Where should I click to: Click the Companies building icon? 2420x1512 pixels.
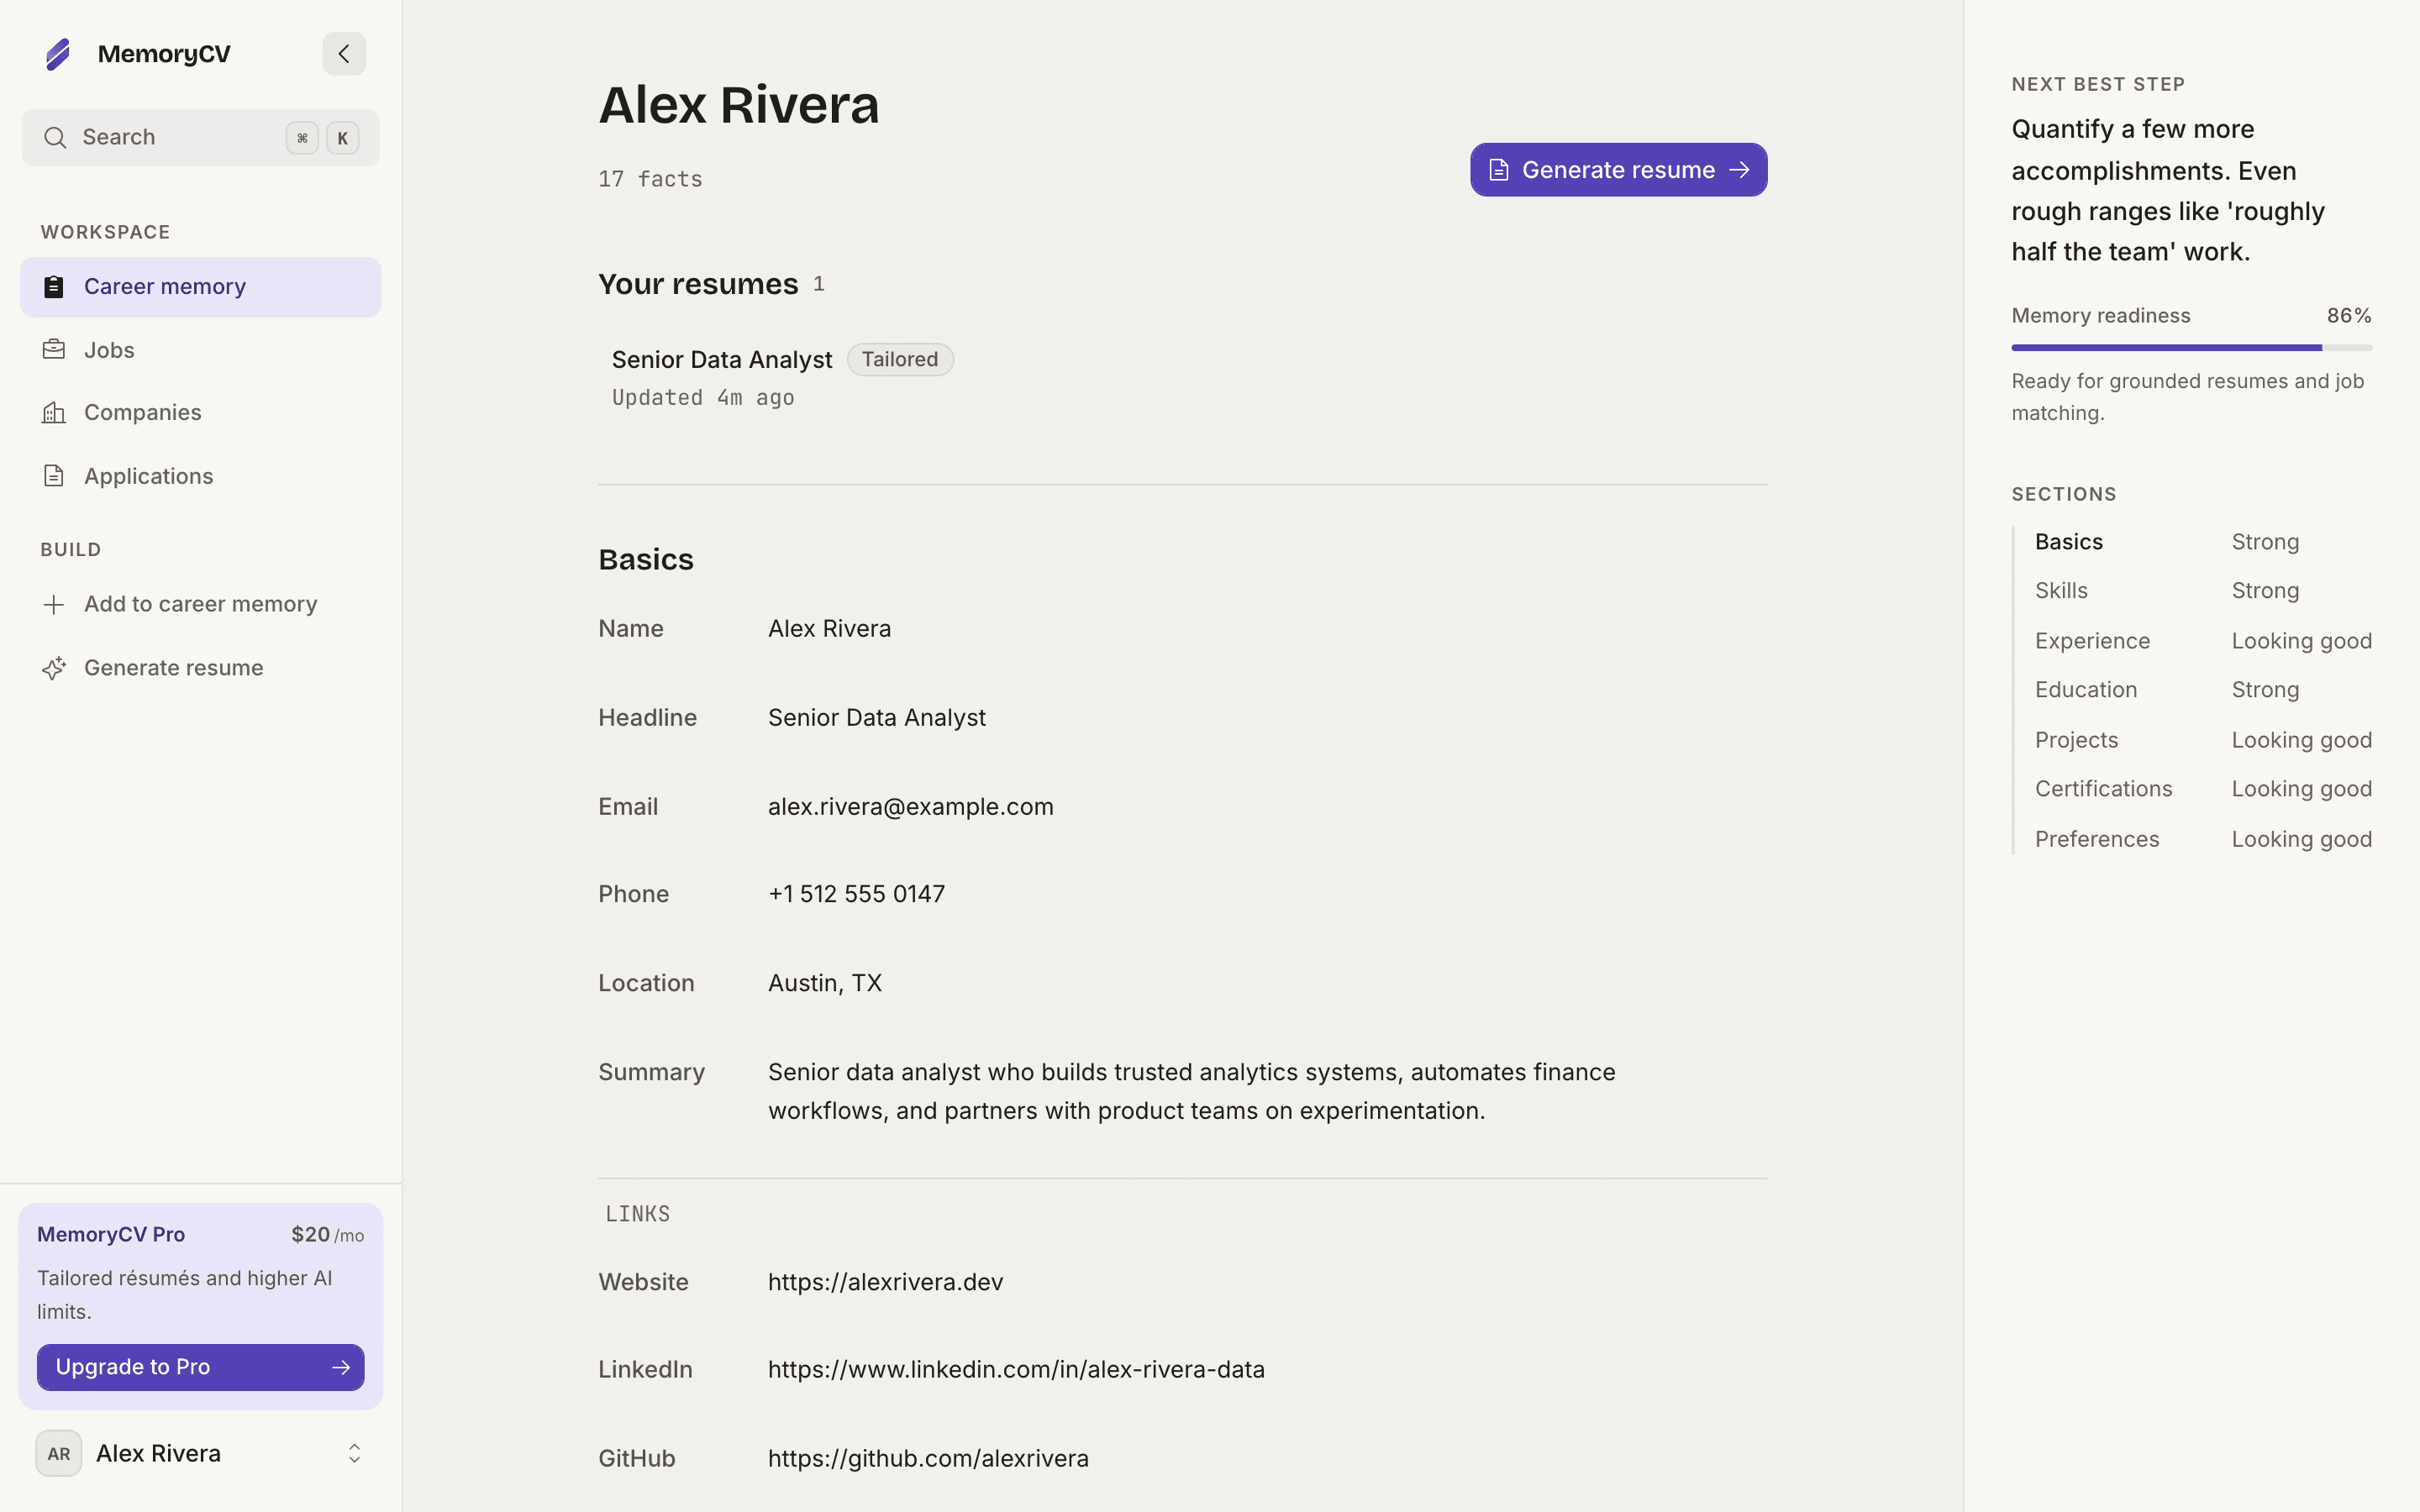point(54,412)
